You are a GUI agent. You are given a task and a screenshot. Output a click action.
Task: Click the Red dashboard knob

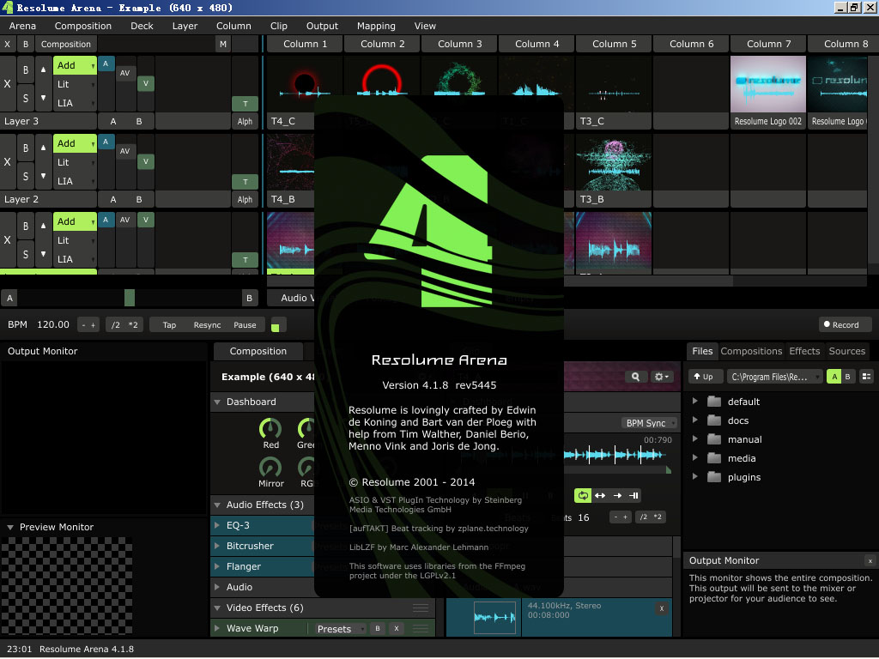(x=270, y=429)
